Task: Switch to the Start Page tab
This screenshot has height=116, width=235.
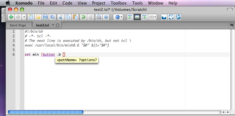Action: (18, 25)
